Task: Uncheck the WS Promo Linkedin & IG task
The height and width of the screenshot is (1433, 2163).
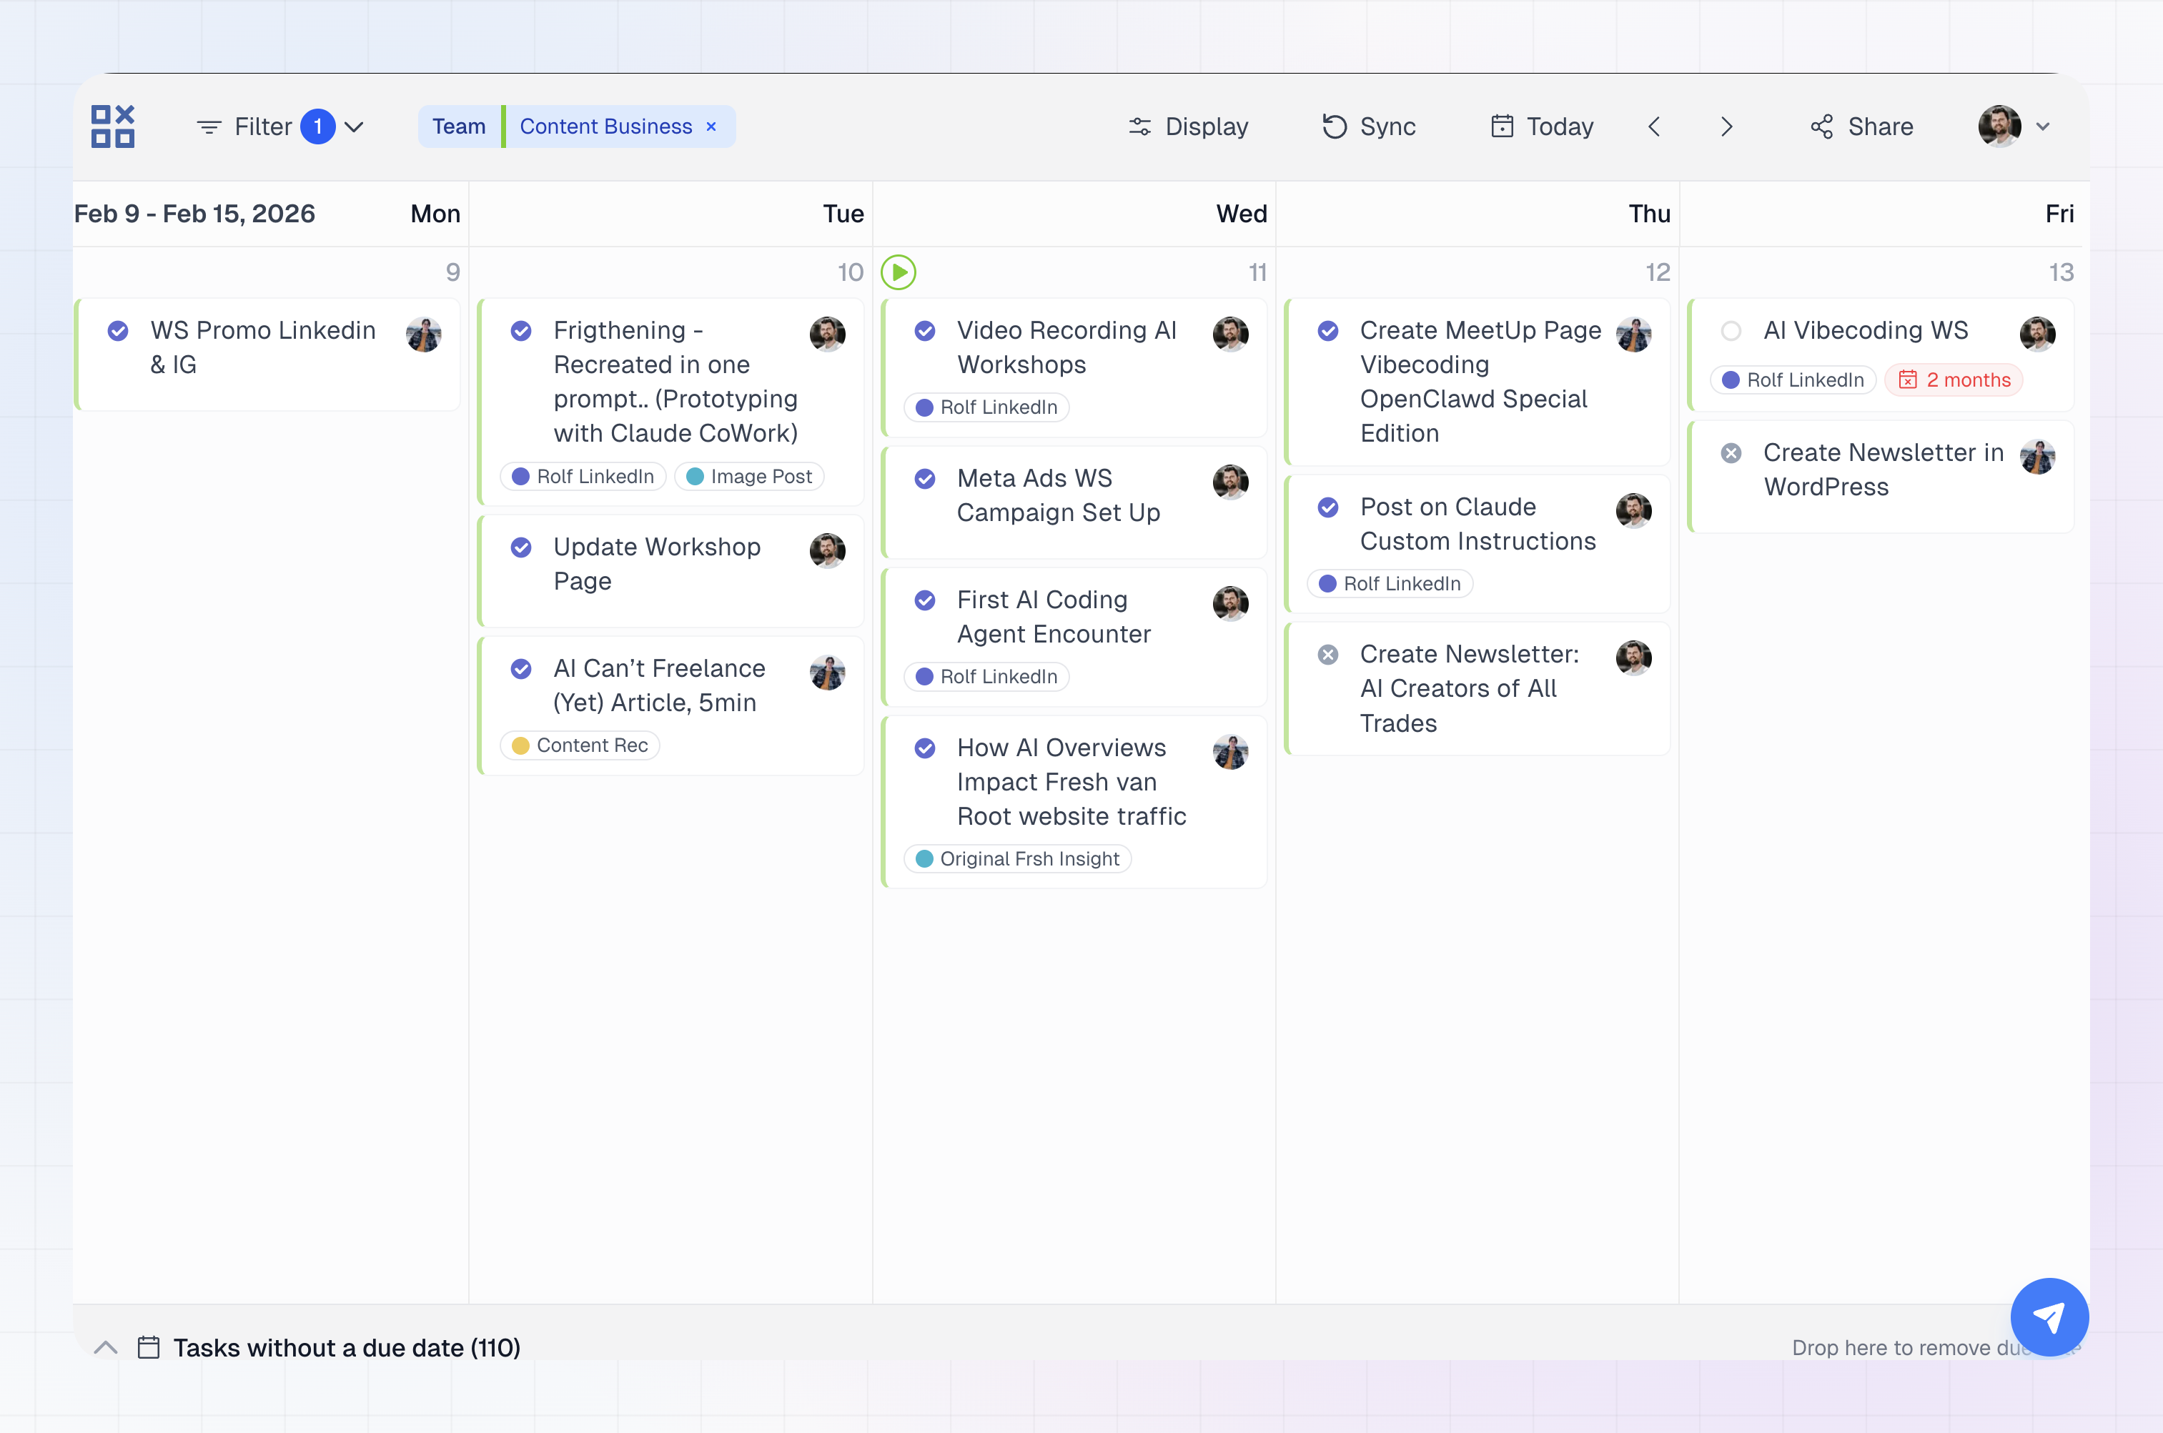Action: click(118, 331)
